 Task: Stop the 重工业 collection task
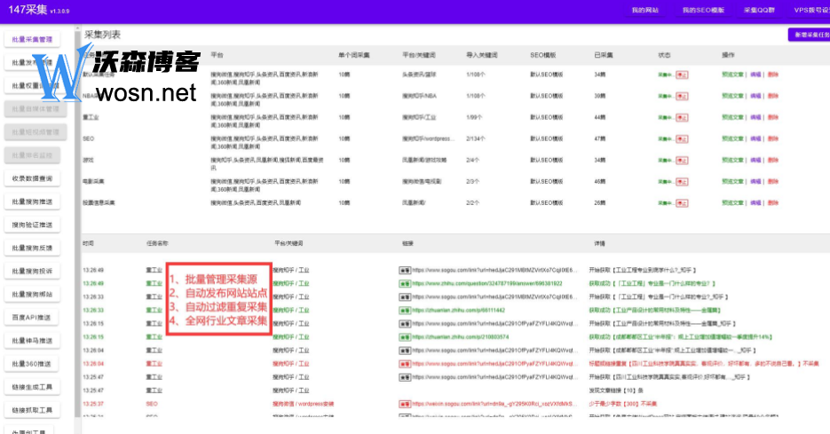point(683,117)
